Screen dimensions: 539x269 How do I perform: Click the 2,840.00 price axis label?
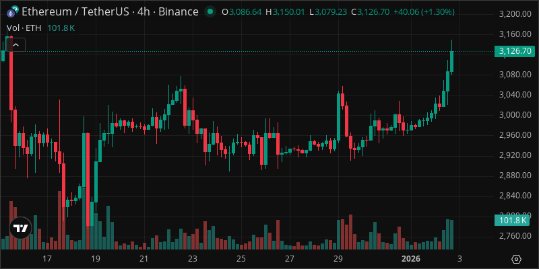coord(515,196)
